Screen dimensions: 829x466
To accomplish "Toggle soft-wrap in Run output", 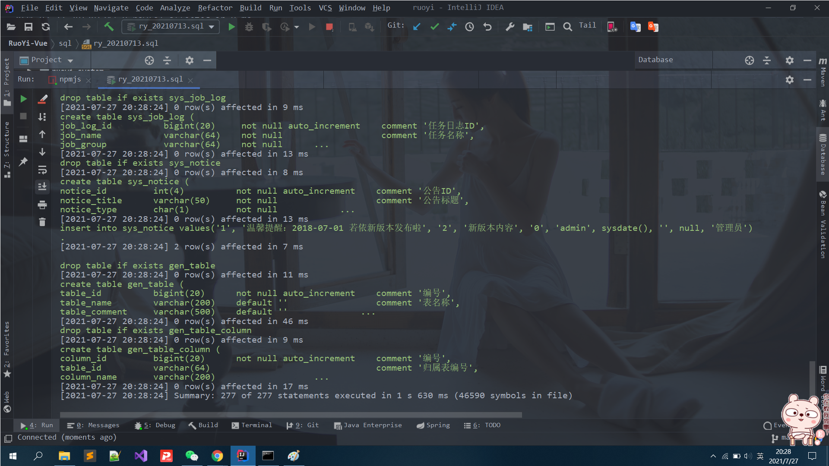I will 42,170.
